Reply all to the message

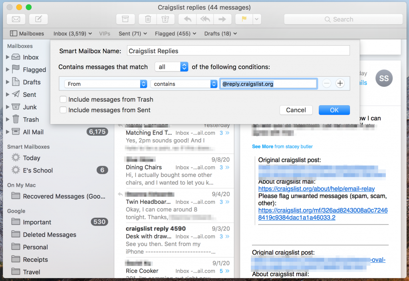click(x=205, y=19)
